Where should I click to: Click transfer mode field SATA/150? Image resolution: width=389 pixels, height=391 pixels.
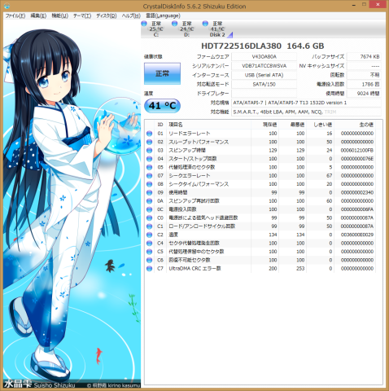coord(264,85)
